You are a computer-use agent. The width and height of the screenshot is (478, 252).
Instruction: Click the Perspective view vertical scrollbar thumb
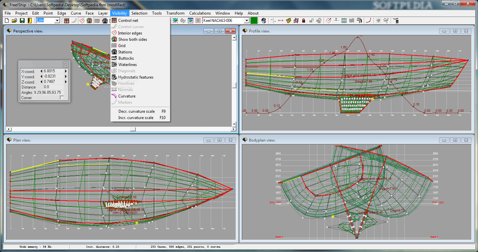[234, 85]
